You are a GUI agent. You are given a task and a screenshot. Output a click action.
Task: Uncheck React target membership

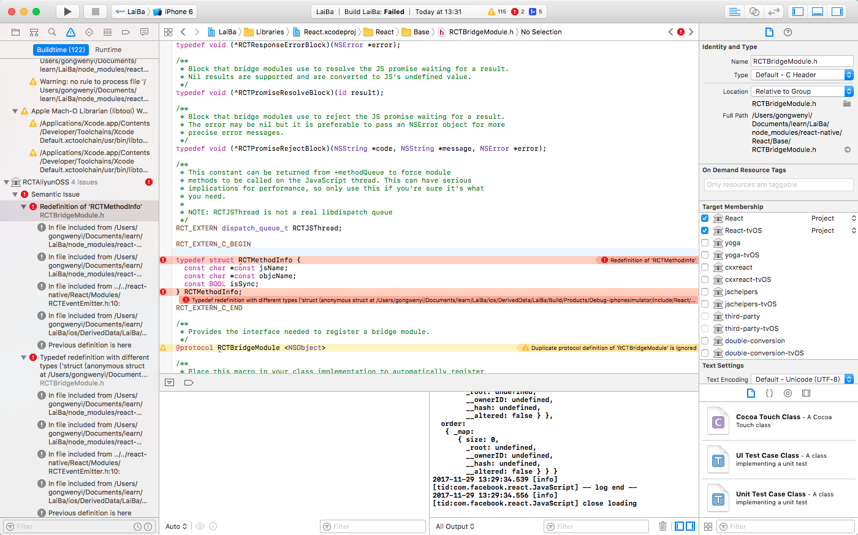(705, 218)
